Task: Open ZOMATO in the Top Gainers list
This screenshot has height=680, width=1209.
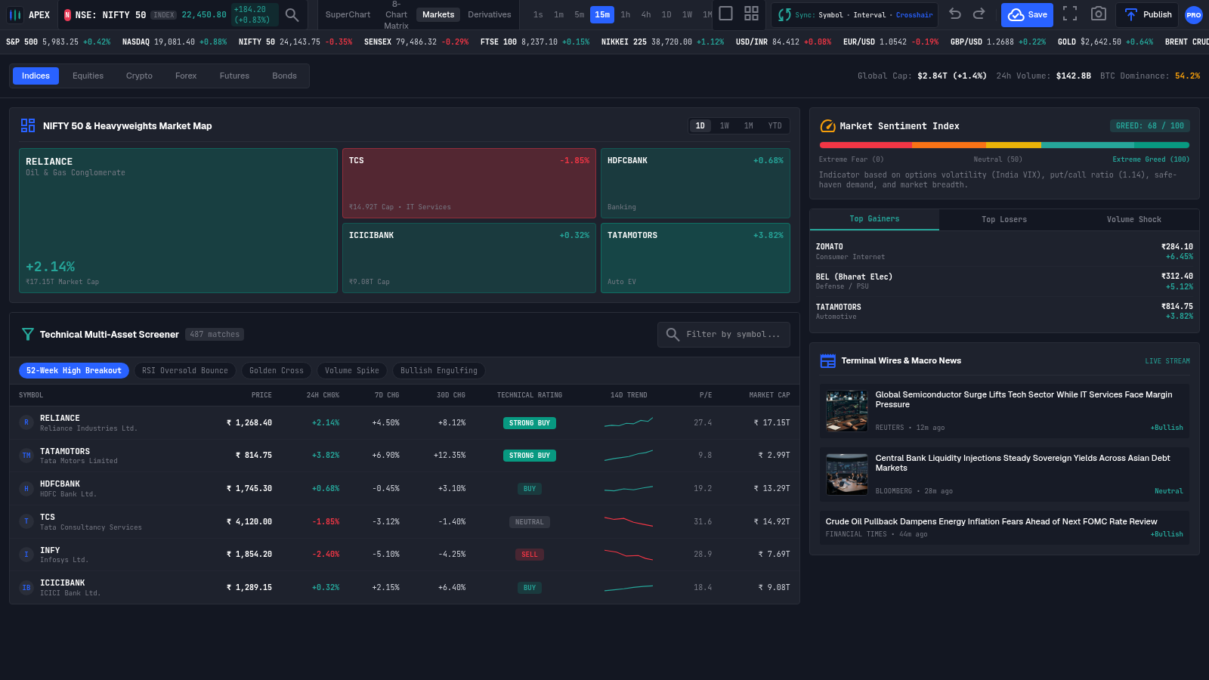Action: click(1004, 252)
